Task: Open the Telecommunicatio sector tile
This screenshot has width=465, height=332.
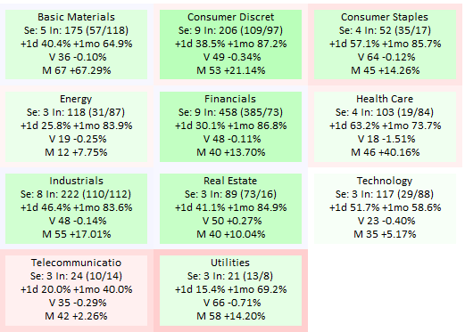Action: [76, 290]
